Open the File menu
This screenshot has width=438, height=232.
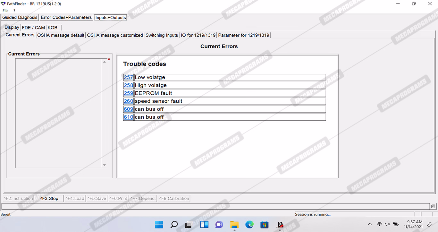pos(5,11)
